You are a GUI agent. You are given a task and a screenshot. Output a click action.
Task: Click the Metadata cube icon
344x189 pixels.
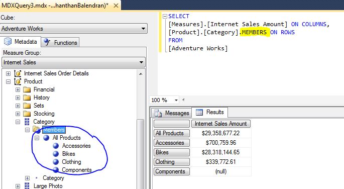pos(8,41)
